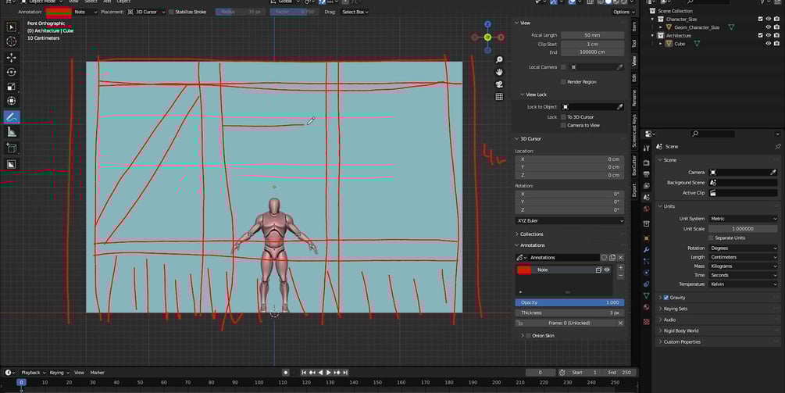Switch to the BoxCutter sidebar tab

click(x=634, y=165)
